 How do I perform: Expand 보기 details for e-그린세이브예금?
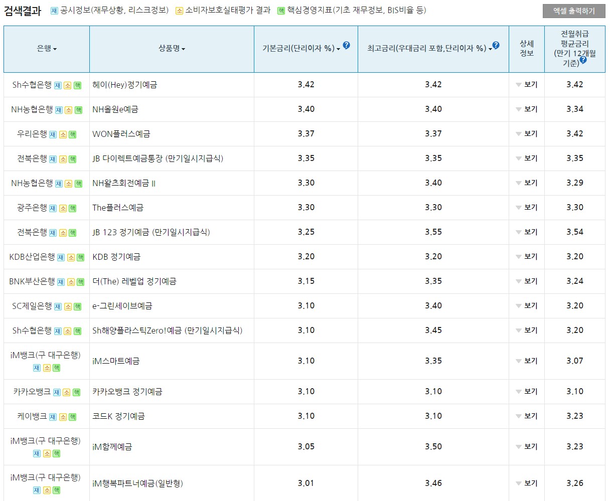click(x=527, y=306)
